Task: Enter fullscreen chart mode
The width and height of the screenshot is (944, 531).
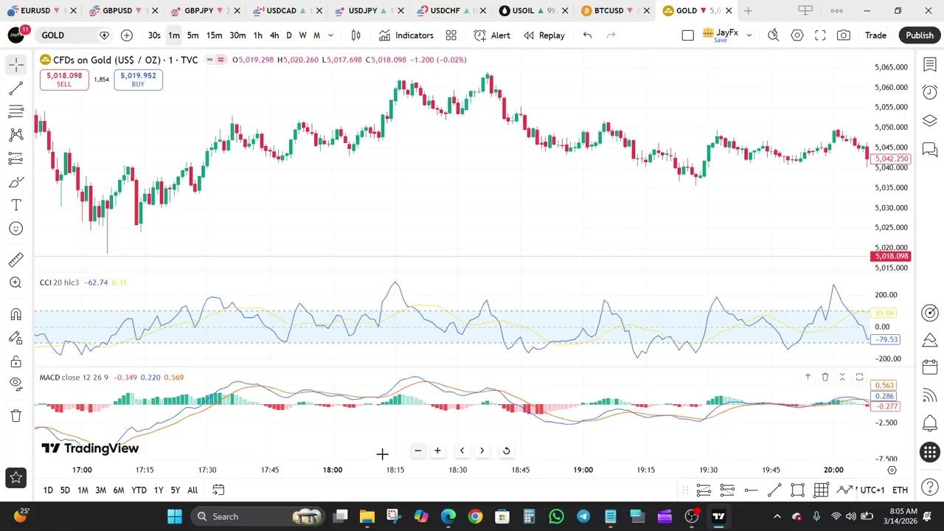Action: pyautogui.click(x=820, y=35)
